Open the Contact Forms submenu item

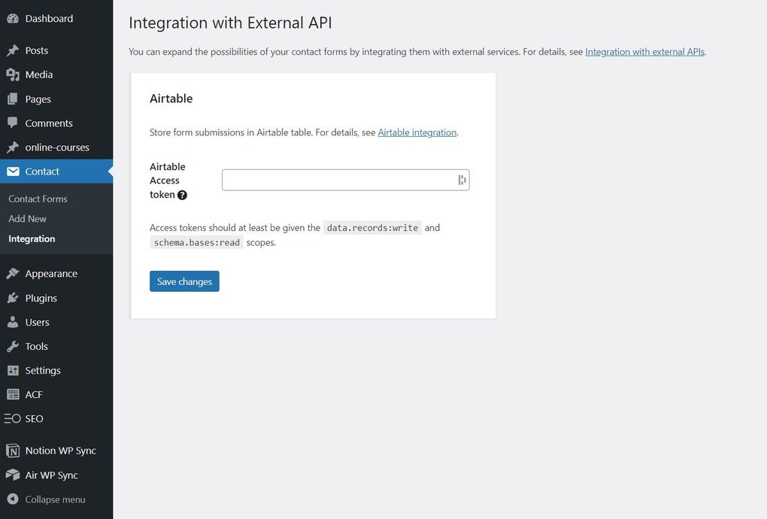tap(38, 198)
